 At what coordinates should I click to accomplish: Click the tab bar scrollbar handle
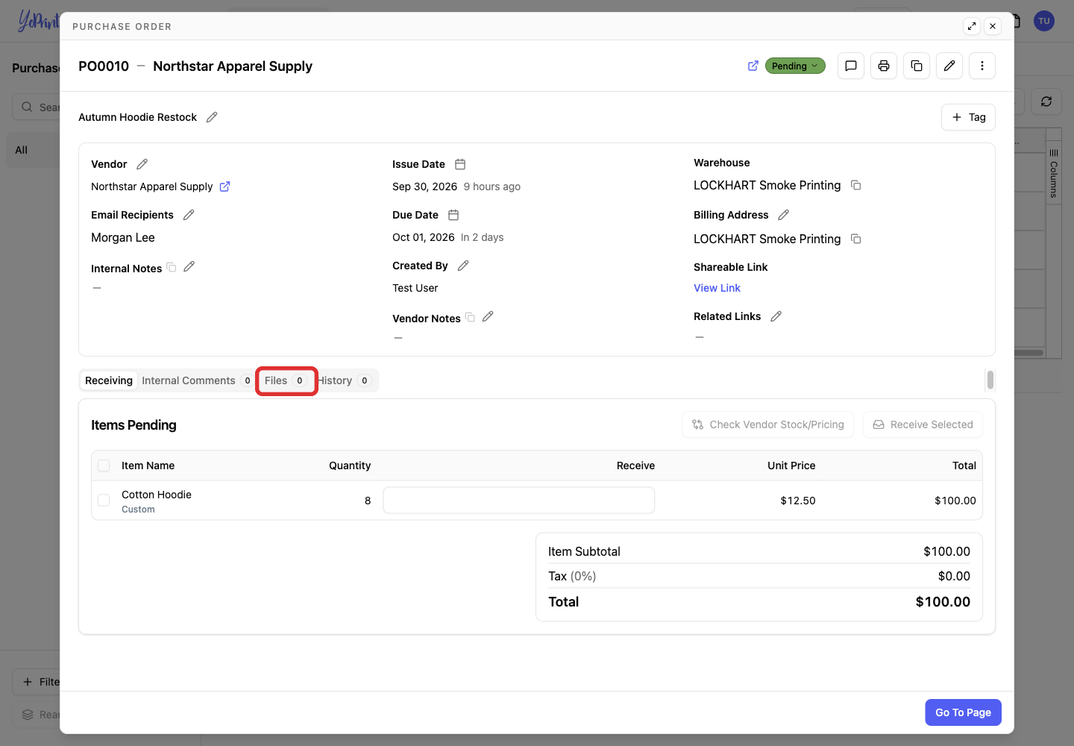[x=990, y=380]
